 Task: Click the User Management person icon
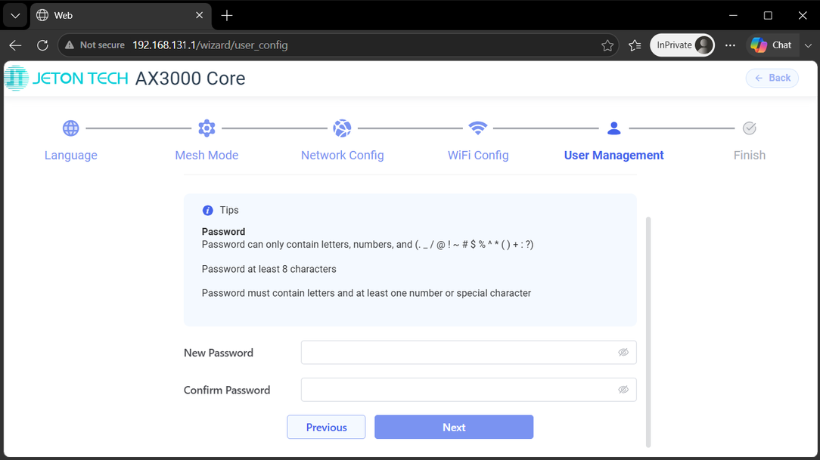[x=614, y=128]
